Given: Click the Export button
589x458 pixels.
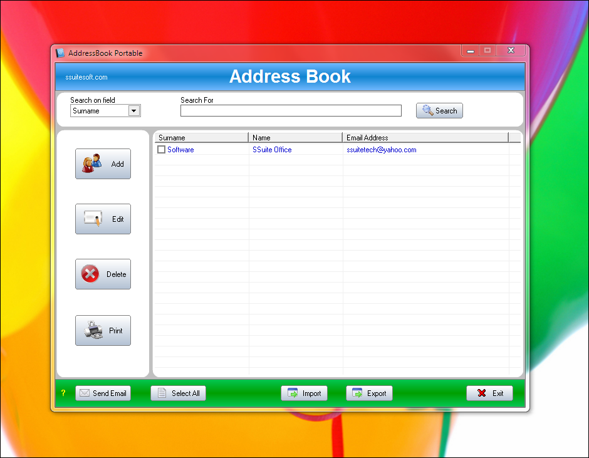Looking at the screenshot, I should (369, 393).
